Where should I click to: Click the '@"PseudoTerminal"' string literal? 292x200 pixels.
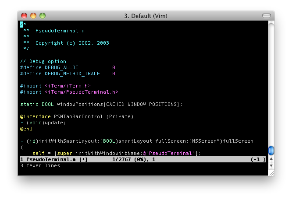tap(169, 153)
